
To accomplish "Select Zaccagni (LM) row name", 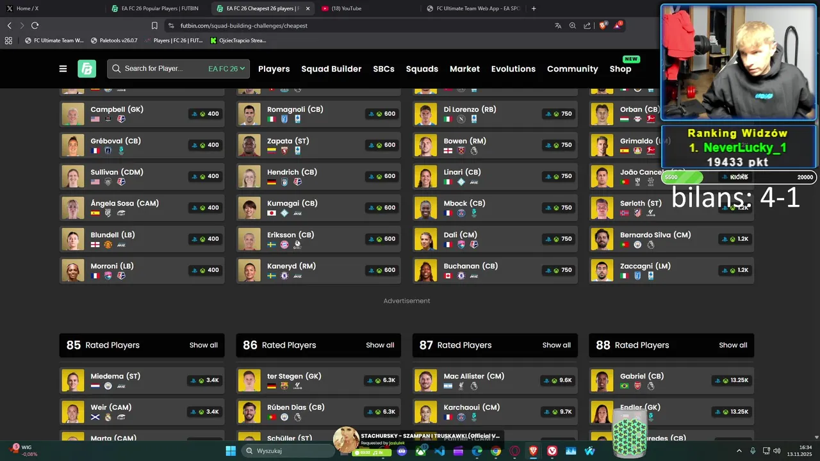I will (x=646, y=266).
